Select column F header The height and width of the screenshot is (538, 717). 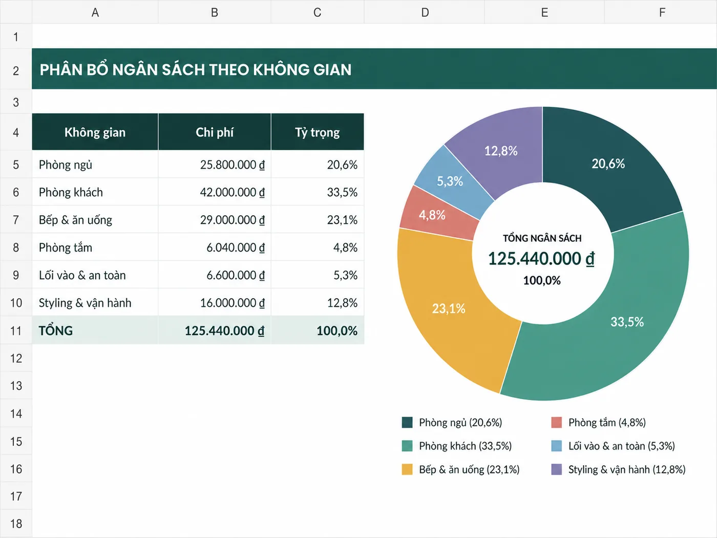[x=661, y=12]
